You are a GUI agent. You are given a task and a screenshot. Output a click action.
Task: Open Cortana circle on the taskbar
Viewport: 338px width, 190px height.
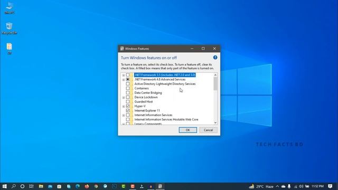[22, 186]
